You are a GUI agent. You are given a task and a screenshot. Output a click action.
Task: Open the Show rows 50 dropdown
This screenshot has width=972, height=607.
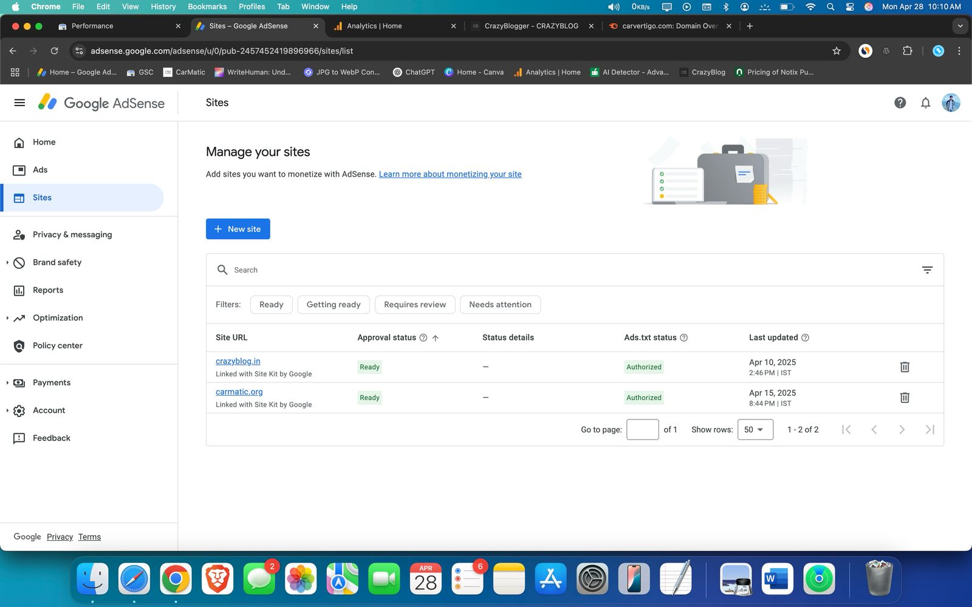(x=755, y=430)
